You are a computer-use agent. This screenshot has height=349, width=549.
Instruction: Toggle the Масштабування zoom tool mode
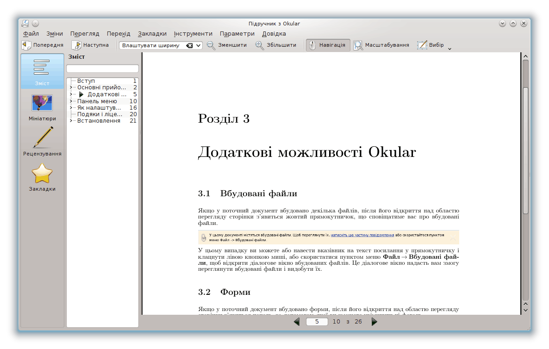coord(381,45)
